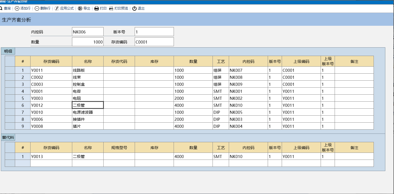Select Y0013 cell in substitute materials table
Screen dimensions: 394x194
(51, 156)
